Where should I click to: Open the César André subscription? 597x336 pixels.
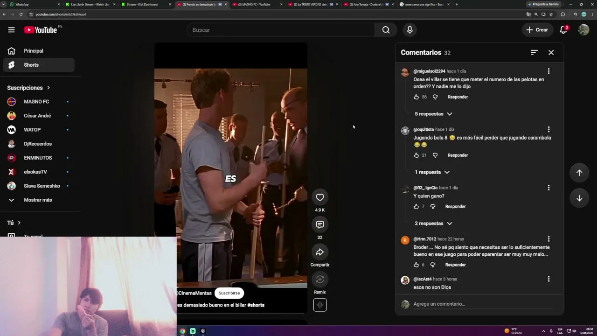tap(38, 116)
